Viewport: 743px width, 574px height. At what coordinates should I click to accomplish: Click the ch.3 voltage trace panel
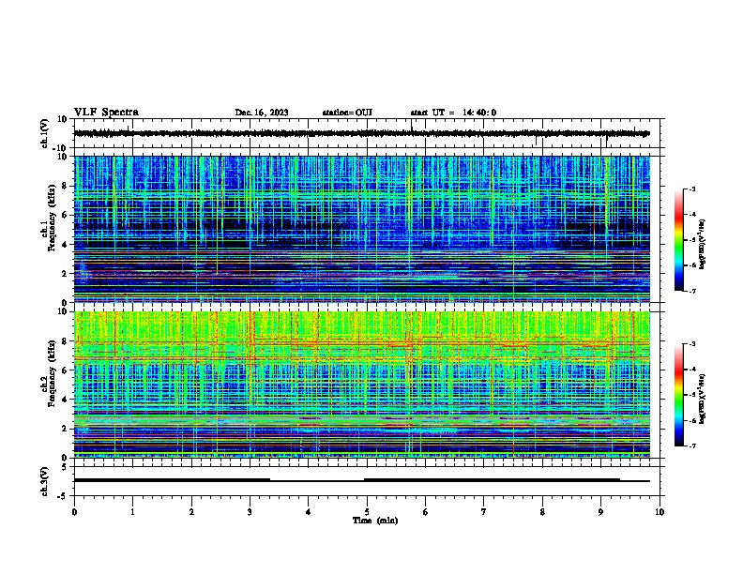coord(366,481)
